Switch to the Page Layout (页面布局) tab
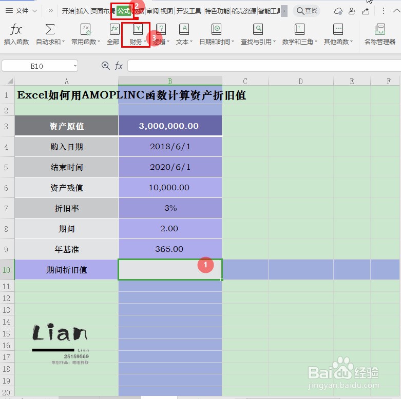 pos(103,11)
